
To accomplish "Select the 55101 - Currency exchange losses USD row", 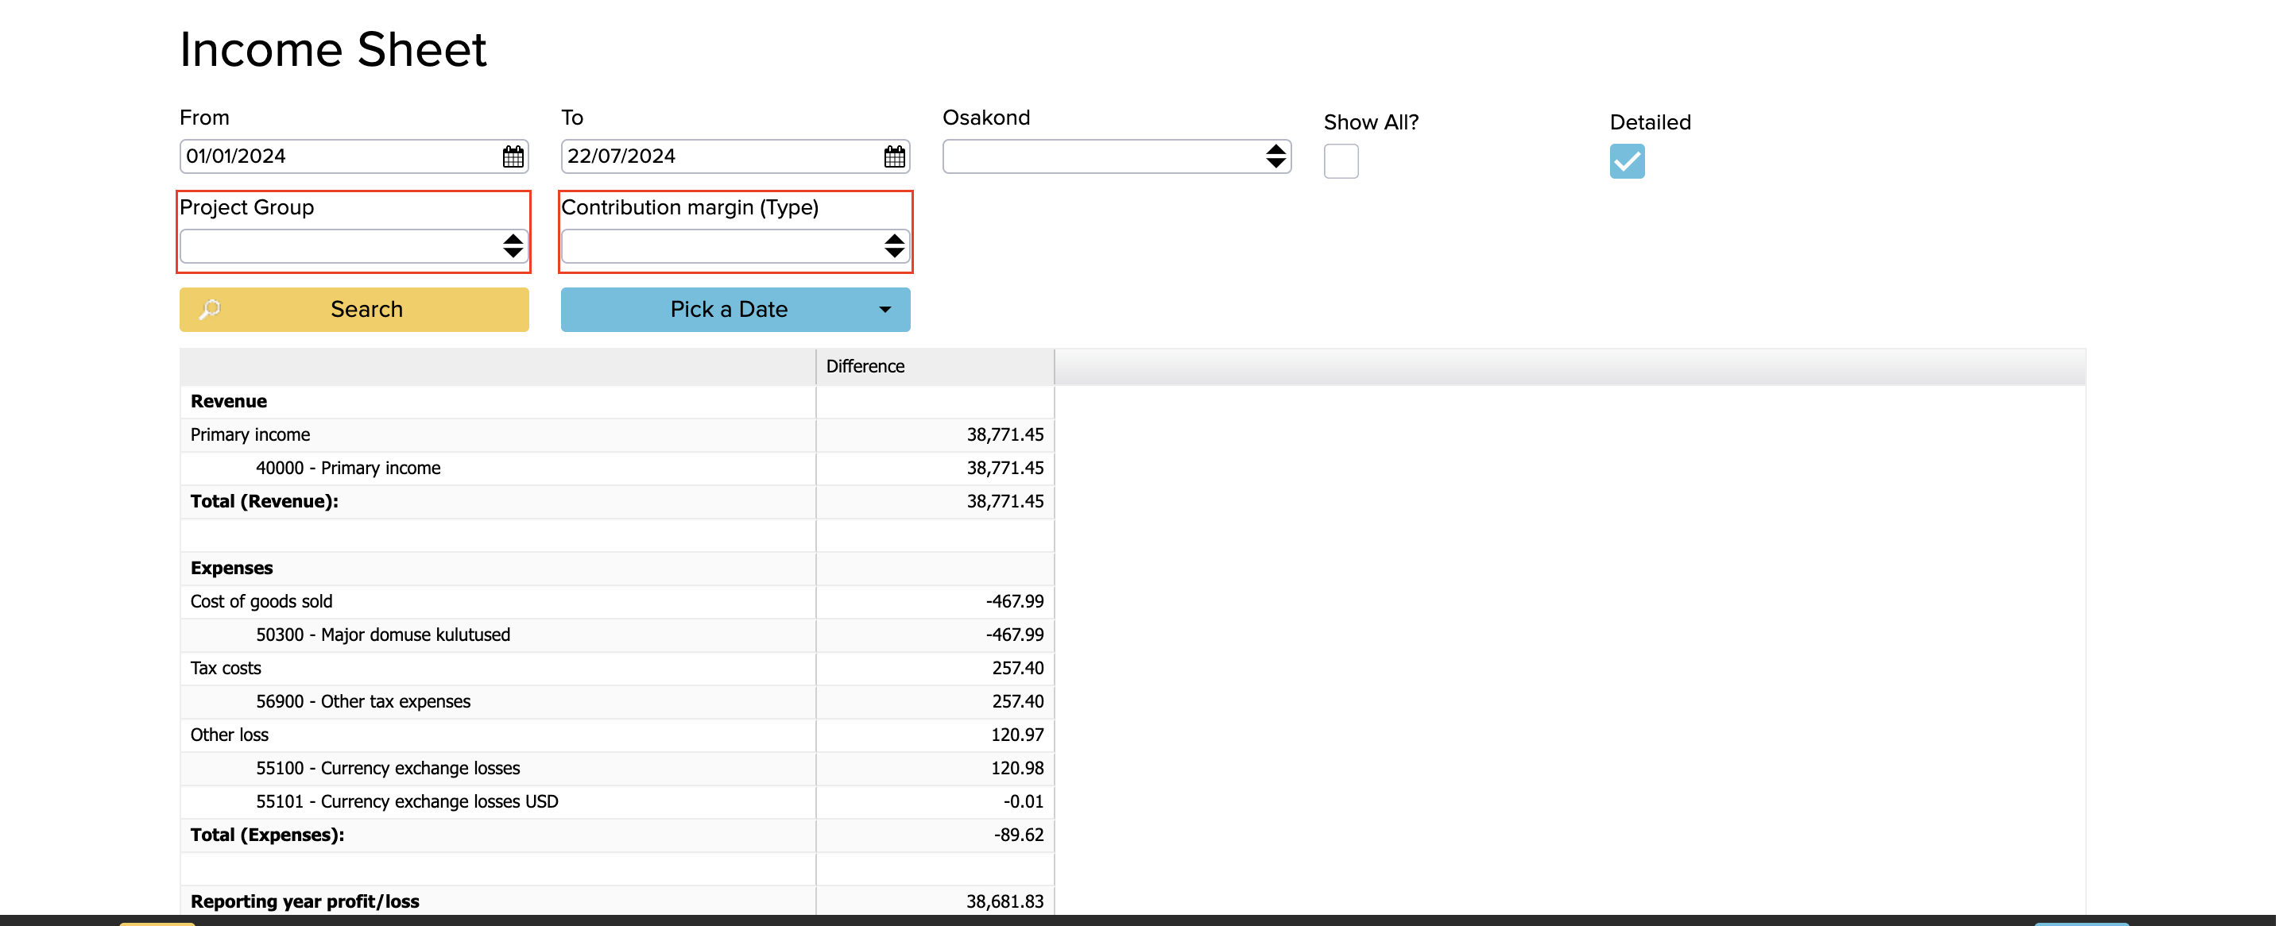I will (617, 802).
